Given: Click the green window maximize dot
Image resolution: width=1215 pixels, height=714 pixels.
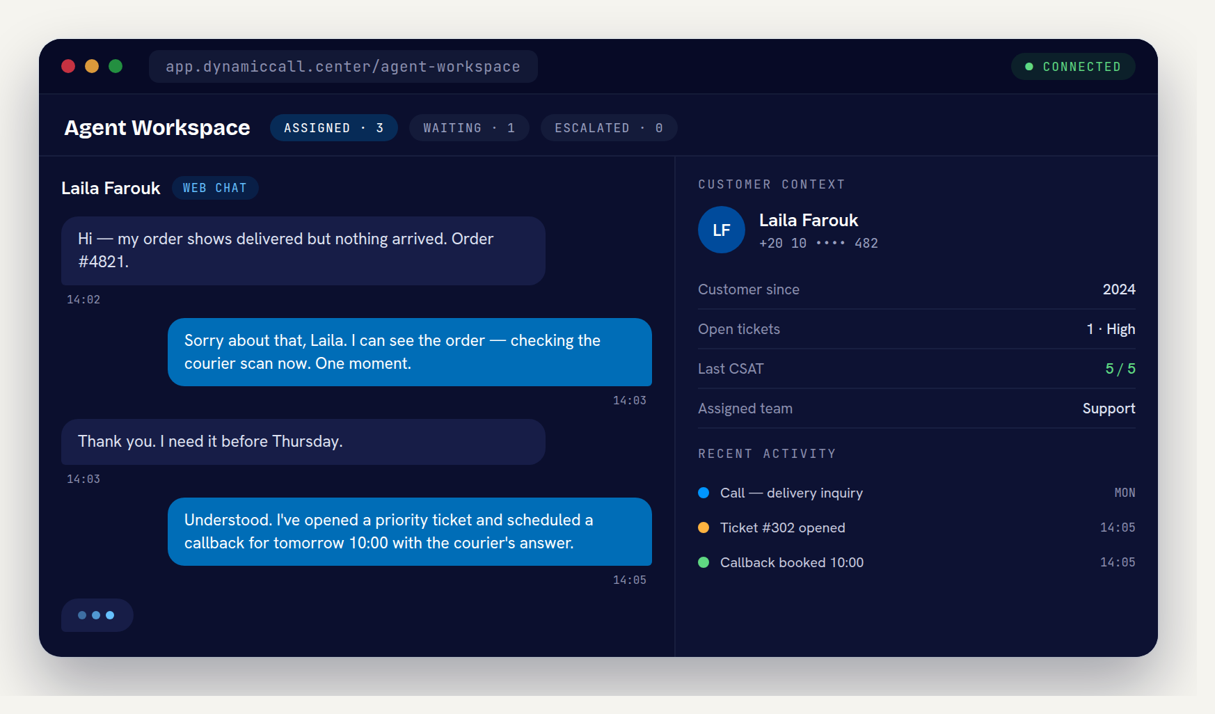Looking at the screenshot, I should click(x=116, y=66).
